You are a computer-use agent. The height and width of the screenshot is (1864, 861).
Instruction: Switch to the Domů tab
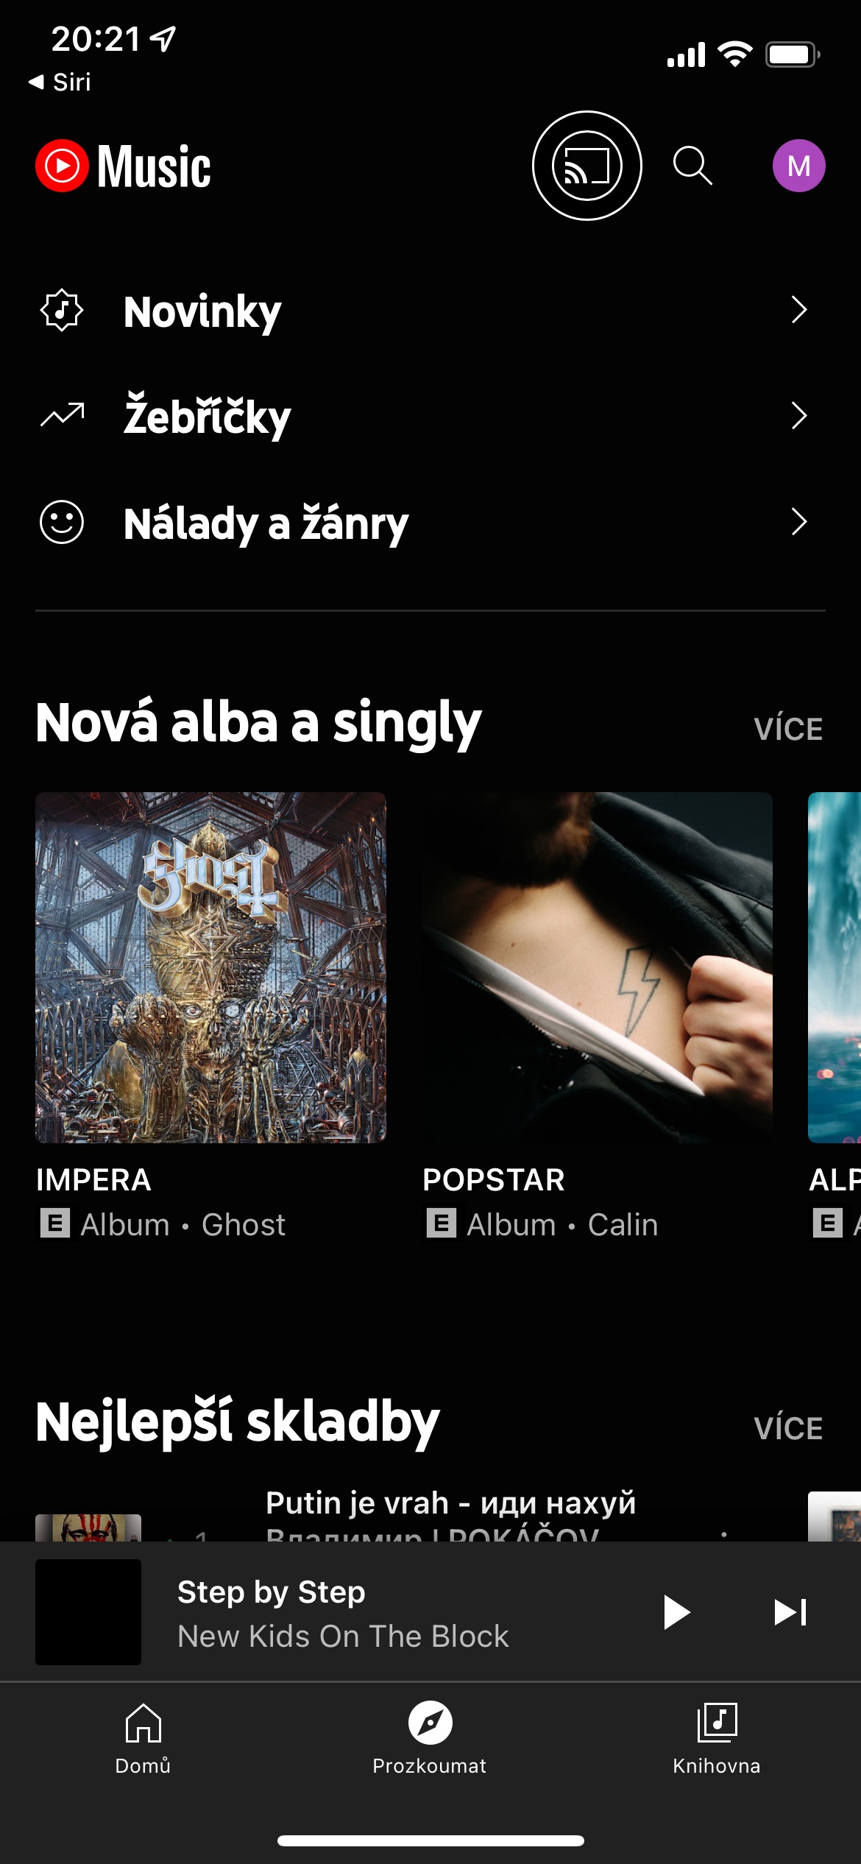pos(143,1739)
